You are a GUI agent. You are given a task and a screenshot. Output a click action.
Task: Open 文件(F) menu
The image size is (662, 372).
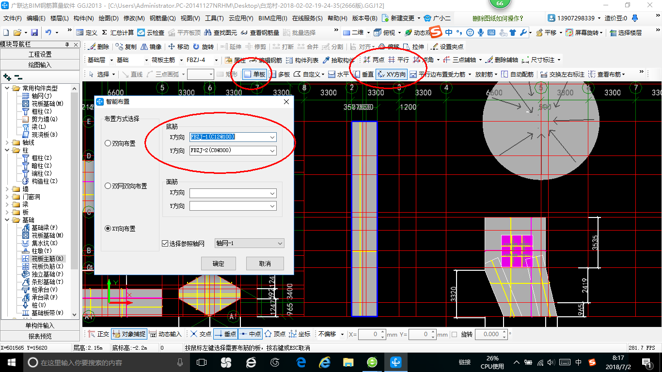click(x=13, y=18)
